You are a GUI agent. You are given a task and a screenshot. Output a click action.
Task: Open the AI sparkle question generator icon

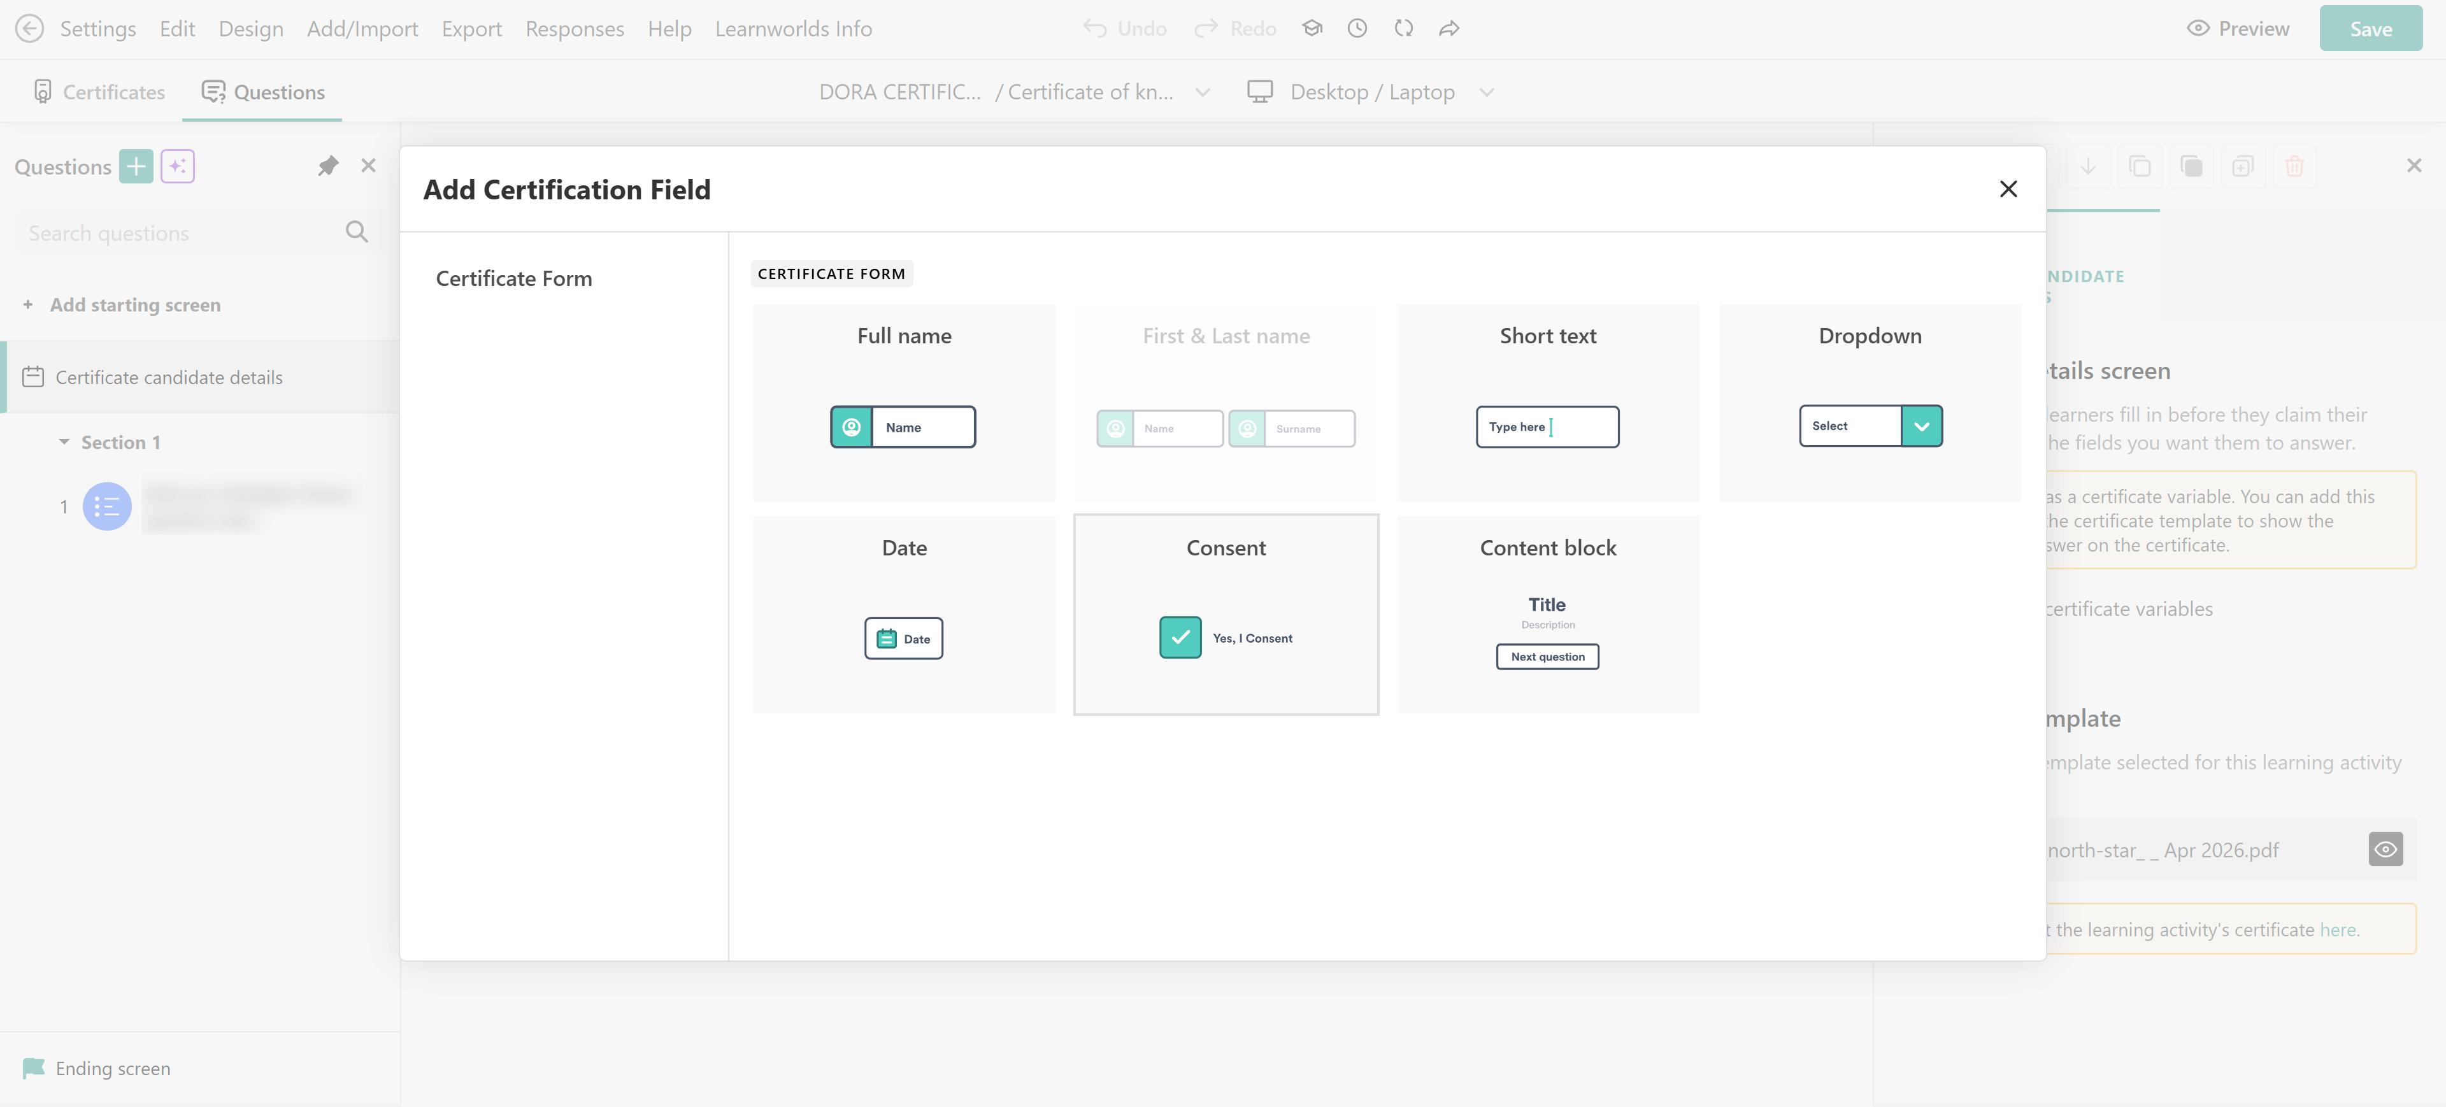point(178,166)
